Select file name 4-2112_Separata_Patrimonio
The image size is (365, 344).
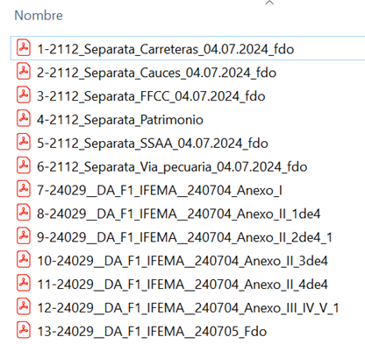coord(120,120)
